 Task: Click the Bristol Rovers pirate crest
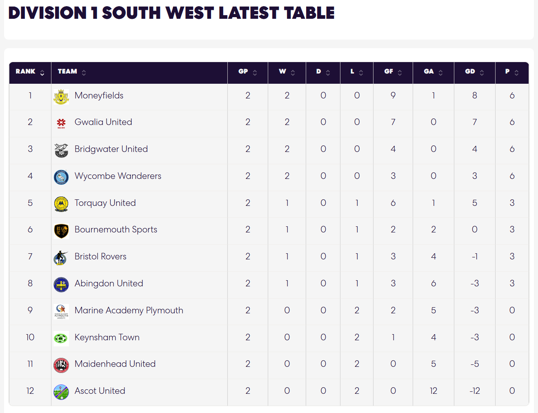tap(61, 257)
